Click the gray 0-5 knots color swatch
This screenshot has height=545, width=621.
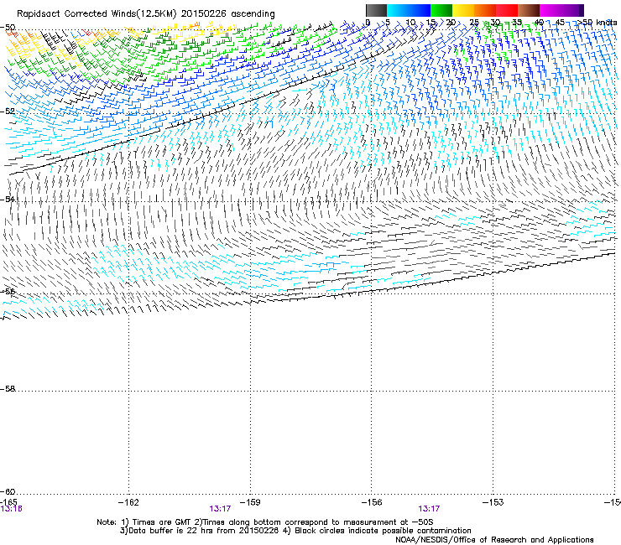[x=376, y=10]
